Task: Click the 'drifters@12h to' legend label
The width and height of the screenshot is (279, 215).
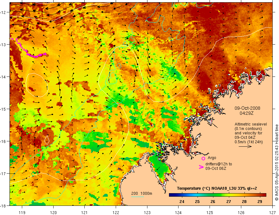Action: pyautogui.click(x=219, y=164)
